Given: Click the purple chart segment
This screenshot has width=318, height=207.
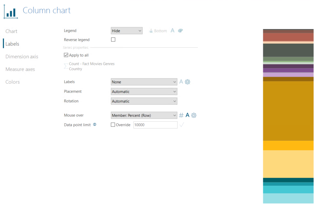Looking at the screenshot, I should 288,70.
